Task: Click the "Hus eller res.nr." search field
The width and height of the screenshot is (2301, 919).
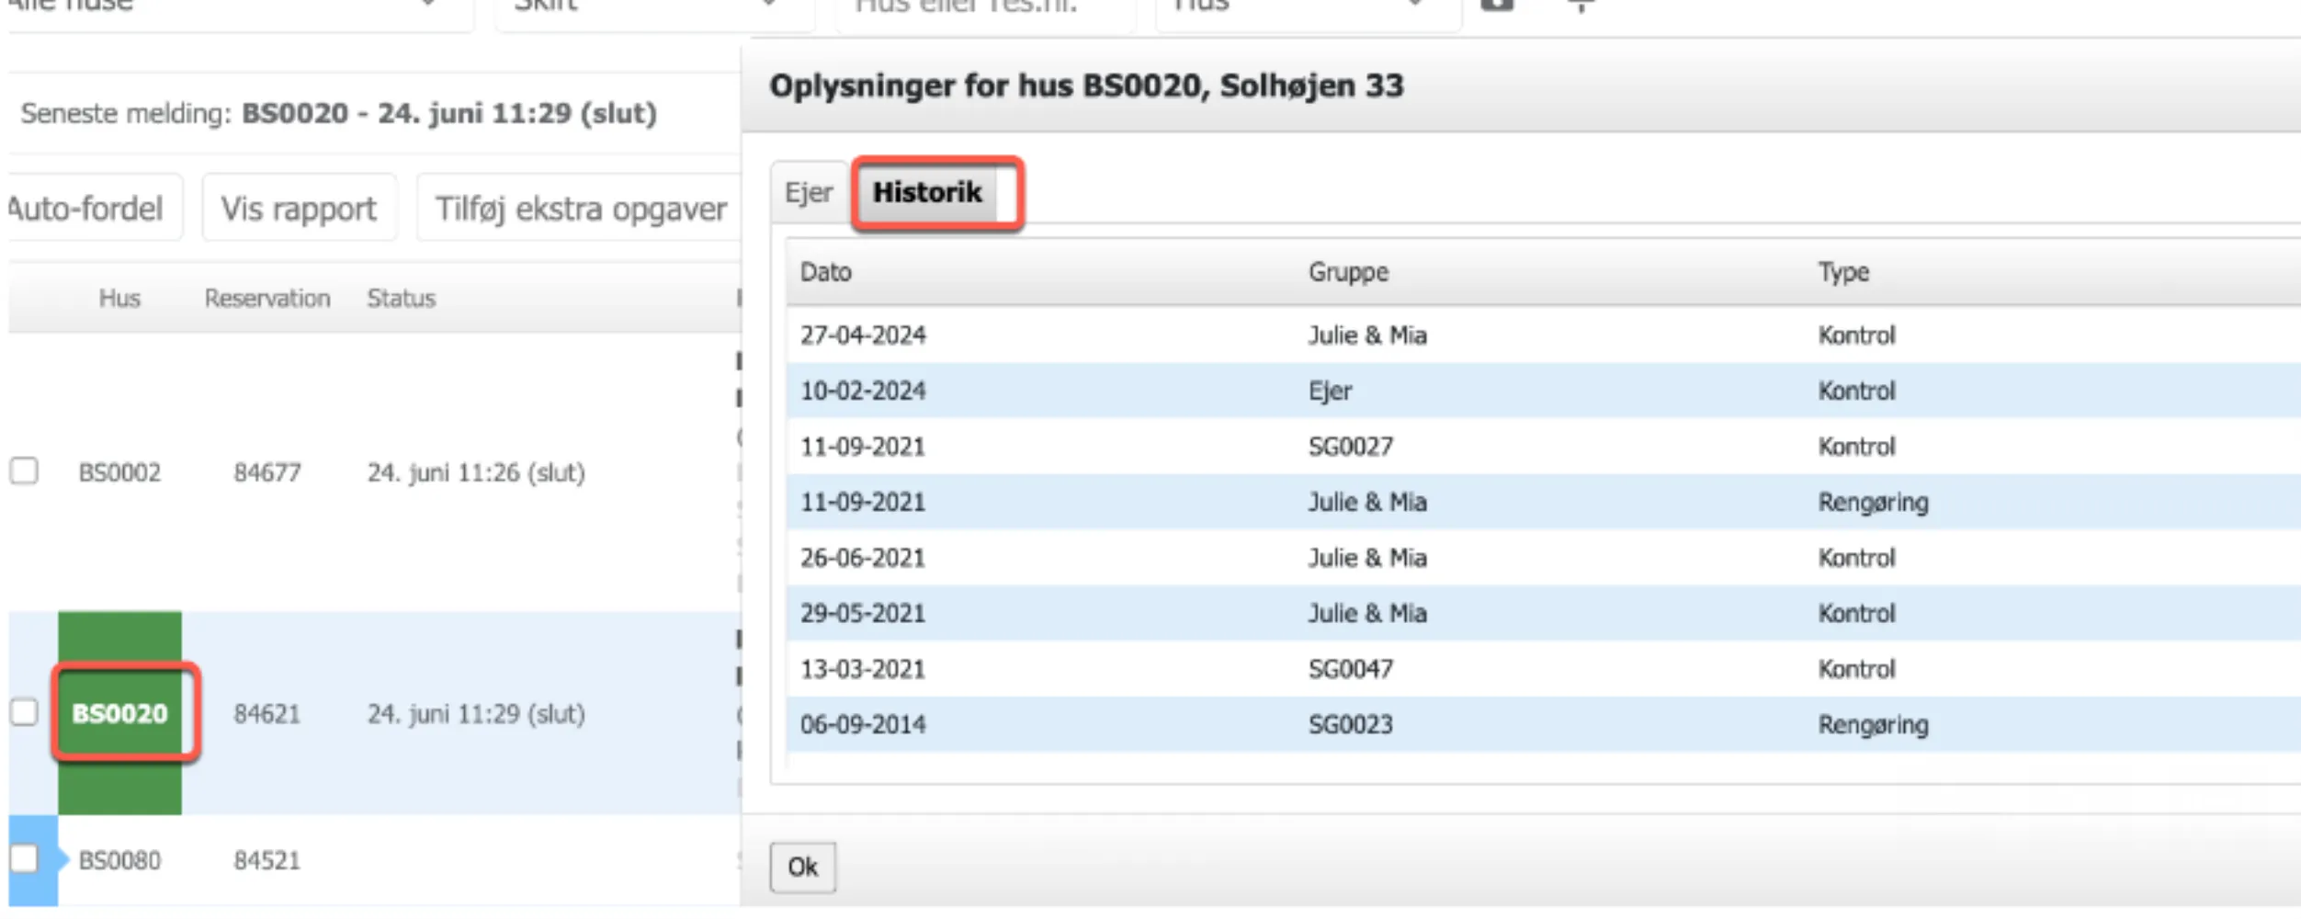Action: pos(981,5)
